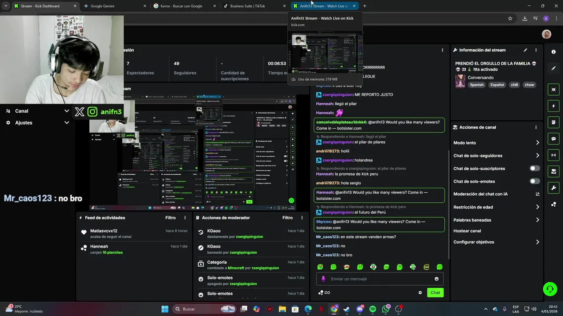The height and width of the screenshot is (316, 563).
Task: Click the capture frame icon in right sidebar
Action: (553, 90)
